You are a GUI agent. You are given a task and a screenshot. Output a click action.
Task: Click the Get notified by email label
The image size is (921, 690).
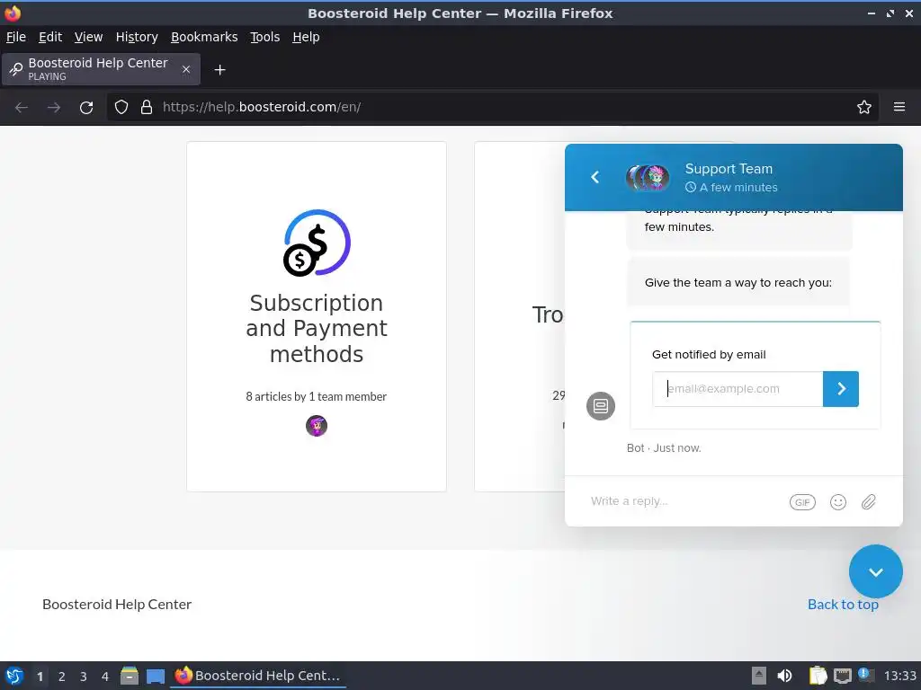pos(709,354)
